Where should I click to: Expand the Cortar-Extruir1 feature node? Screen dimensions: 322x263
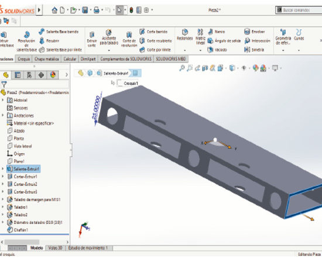(3, 177)
